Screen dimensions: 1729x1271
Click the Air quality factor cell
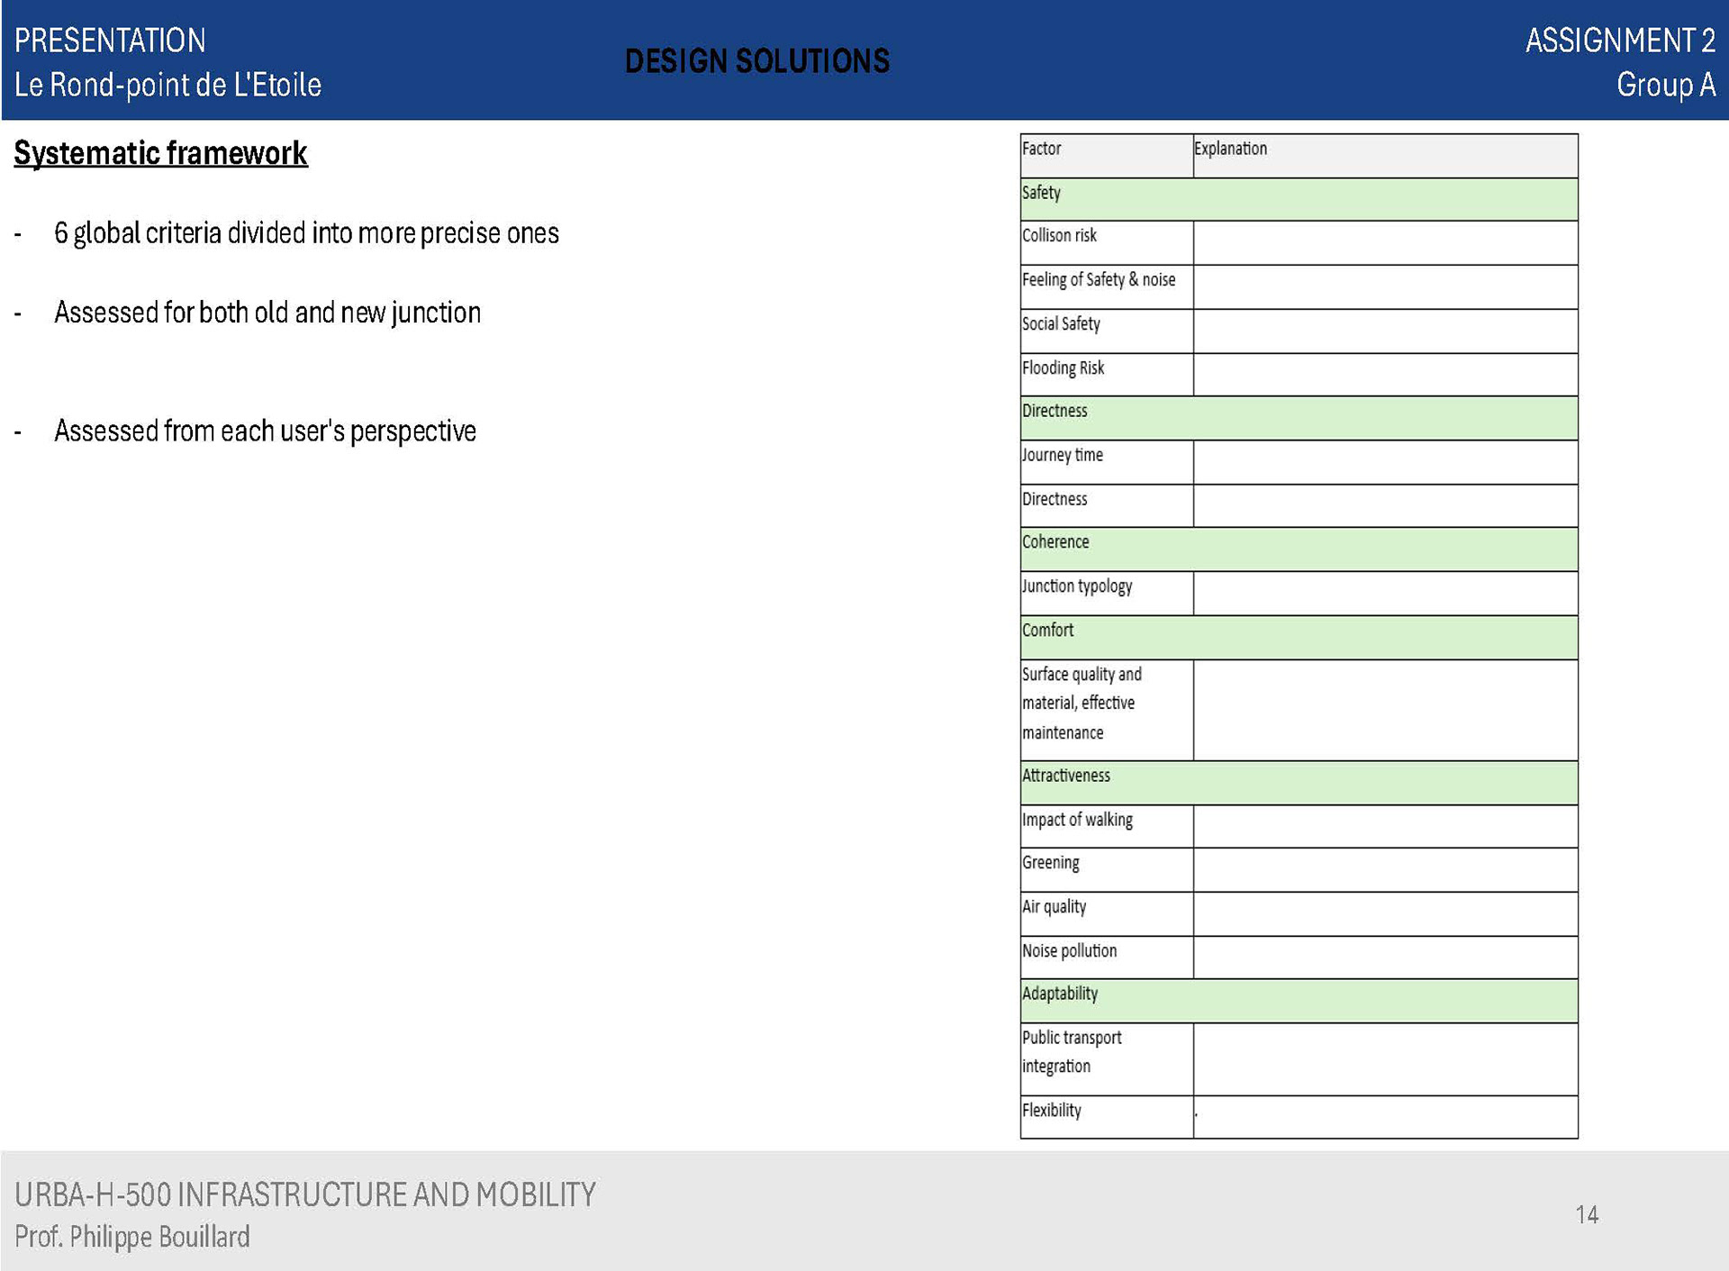tap(1106, 913)
